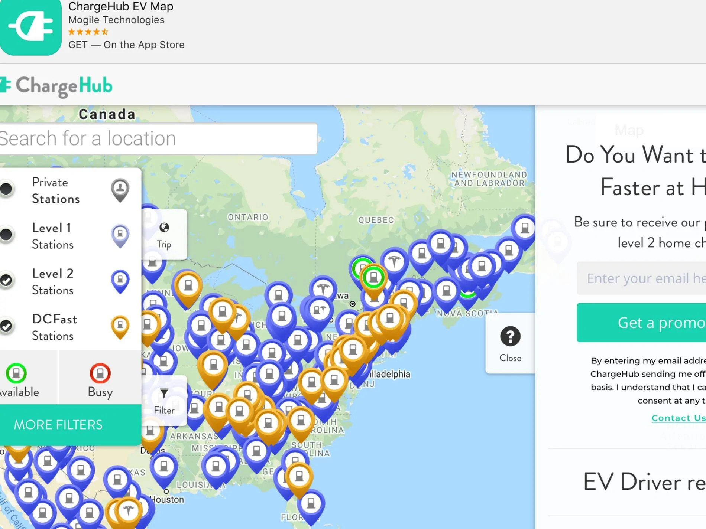Viewport: 706px width, 529px height.
Task: Click the current location dot near Ottawa
Action: (x=352, y=304)
